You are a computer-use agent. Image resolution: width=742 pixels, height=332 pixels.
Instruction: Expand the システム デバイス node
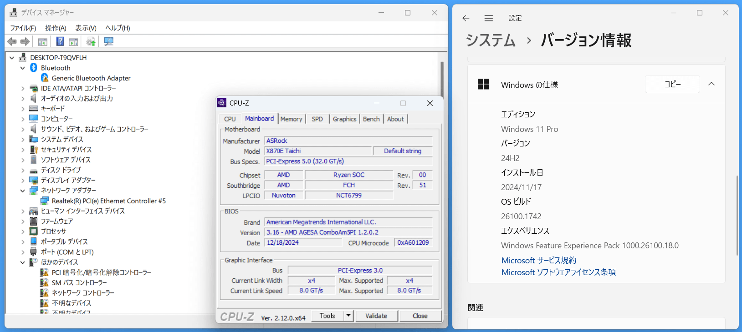[23, 140]
